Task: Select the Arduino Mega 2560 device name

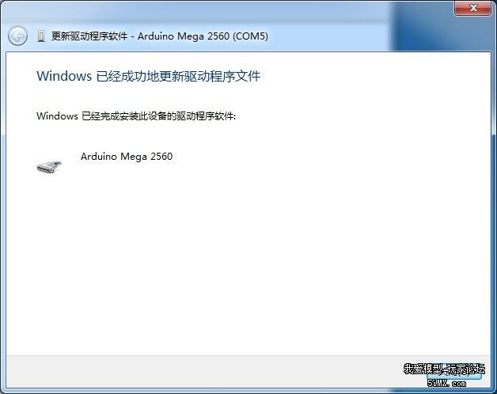Action: pos(127,157)
